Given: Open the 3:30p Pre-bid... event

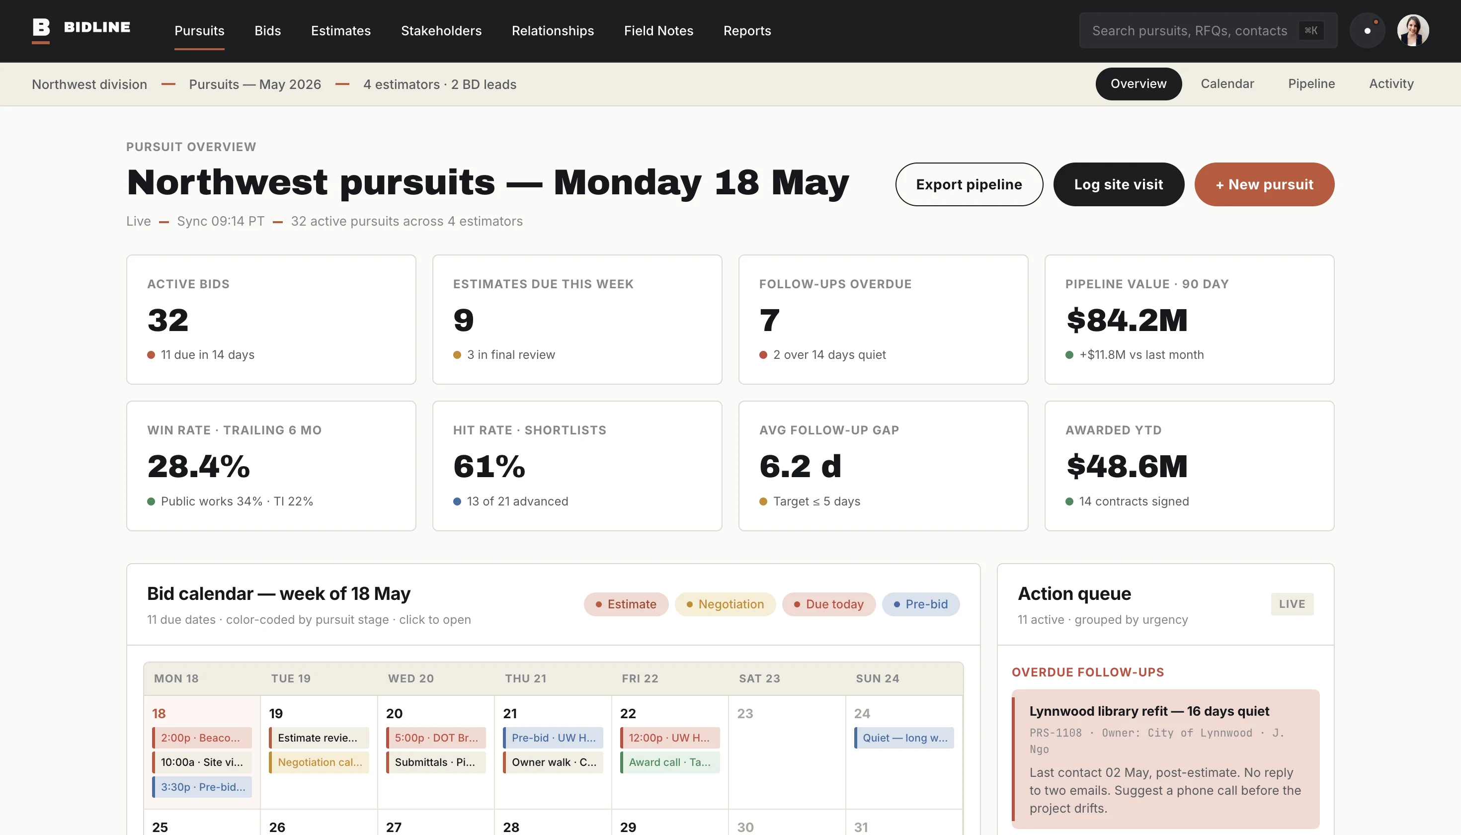Looking at the screenshot, I should point(201,787).
